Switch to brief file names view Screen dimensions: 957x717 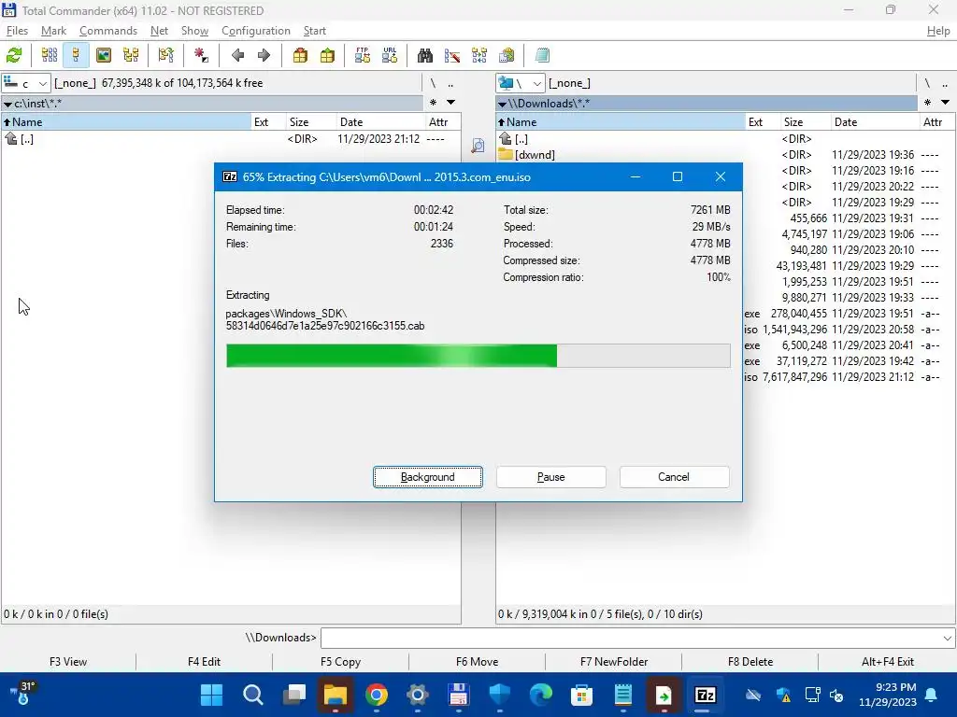[50, 55]
